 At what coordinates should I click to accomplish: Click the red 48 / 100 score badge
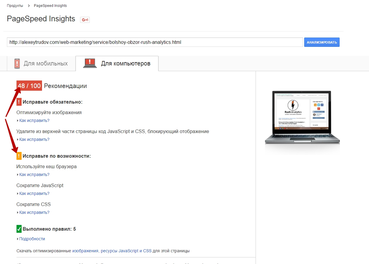[x=29, y=86]
